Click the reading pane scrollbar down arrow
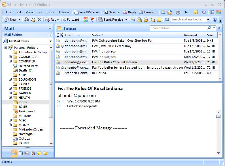This screenshot has height=166, width=225. (x=218, y=153)
